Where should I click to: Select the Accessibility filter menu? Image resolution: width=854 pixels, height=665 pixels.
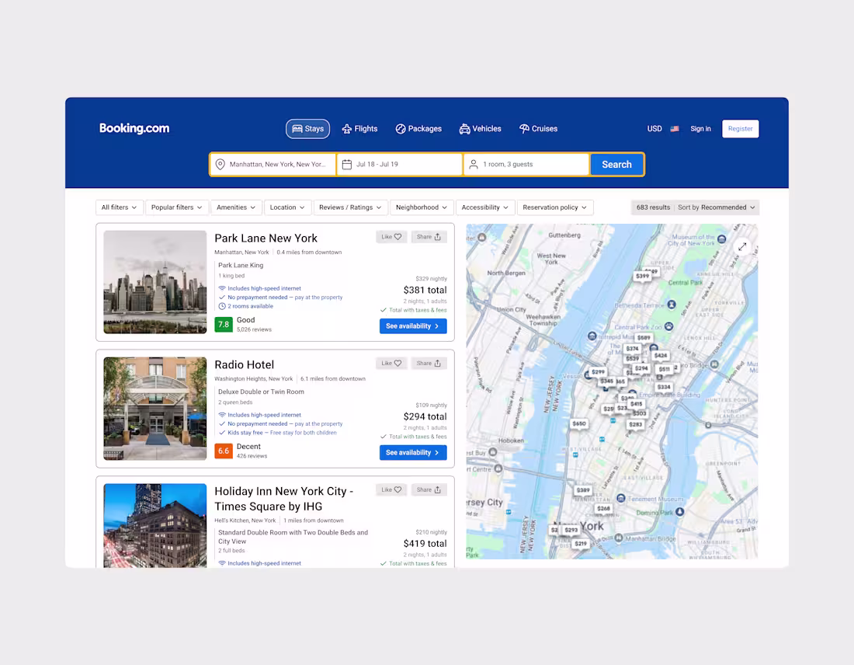point(485,207)
